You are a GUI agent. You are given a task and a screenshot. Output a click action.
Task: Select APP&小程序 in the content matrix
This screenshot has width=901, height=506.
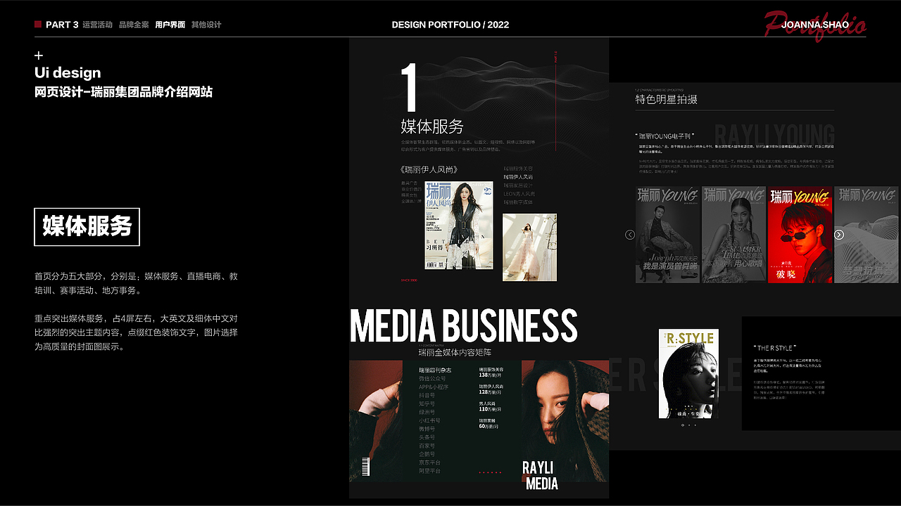pos(434,387)
